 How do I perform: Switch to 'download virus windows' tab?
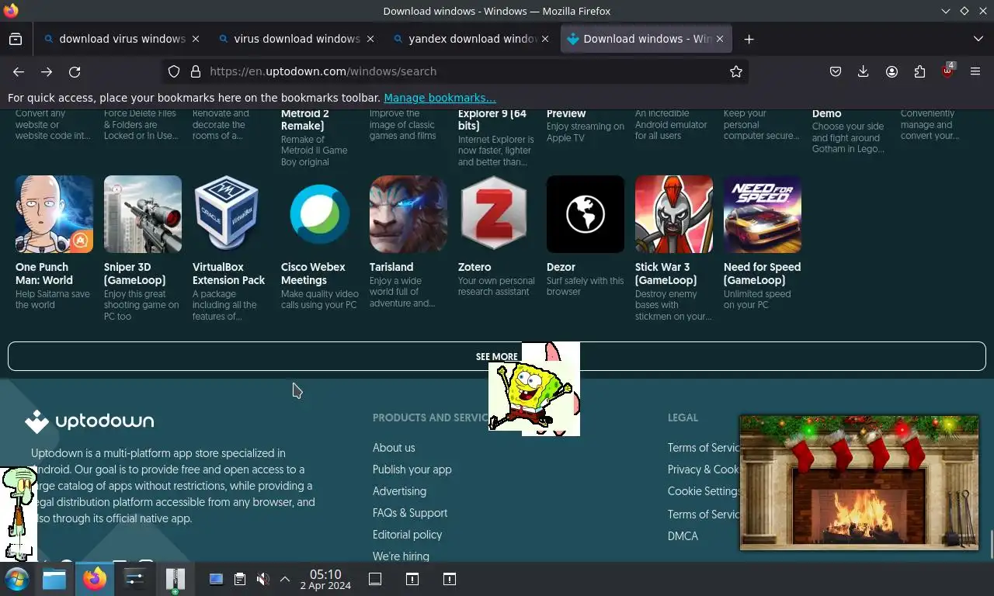point(122,39)
